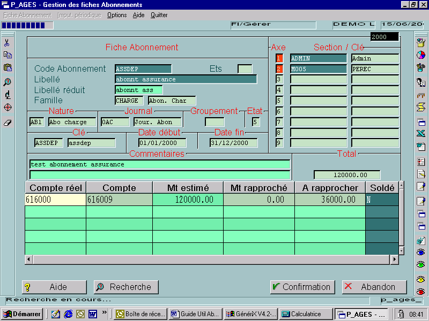This screenshot has height=321, width=429.
Task: Click the red target crosshair icon
Action: pyautogui.click(x=8, y=108)
